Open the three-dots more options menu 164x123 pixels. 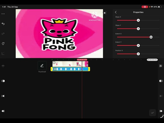3,14
